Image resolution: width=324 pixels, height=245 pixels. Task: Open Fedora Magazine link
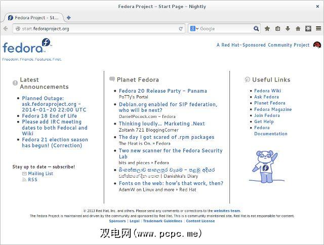(x=273, y=109)
